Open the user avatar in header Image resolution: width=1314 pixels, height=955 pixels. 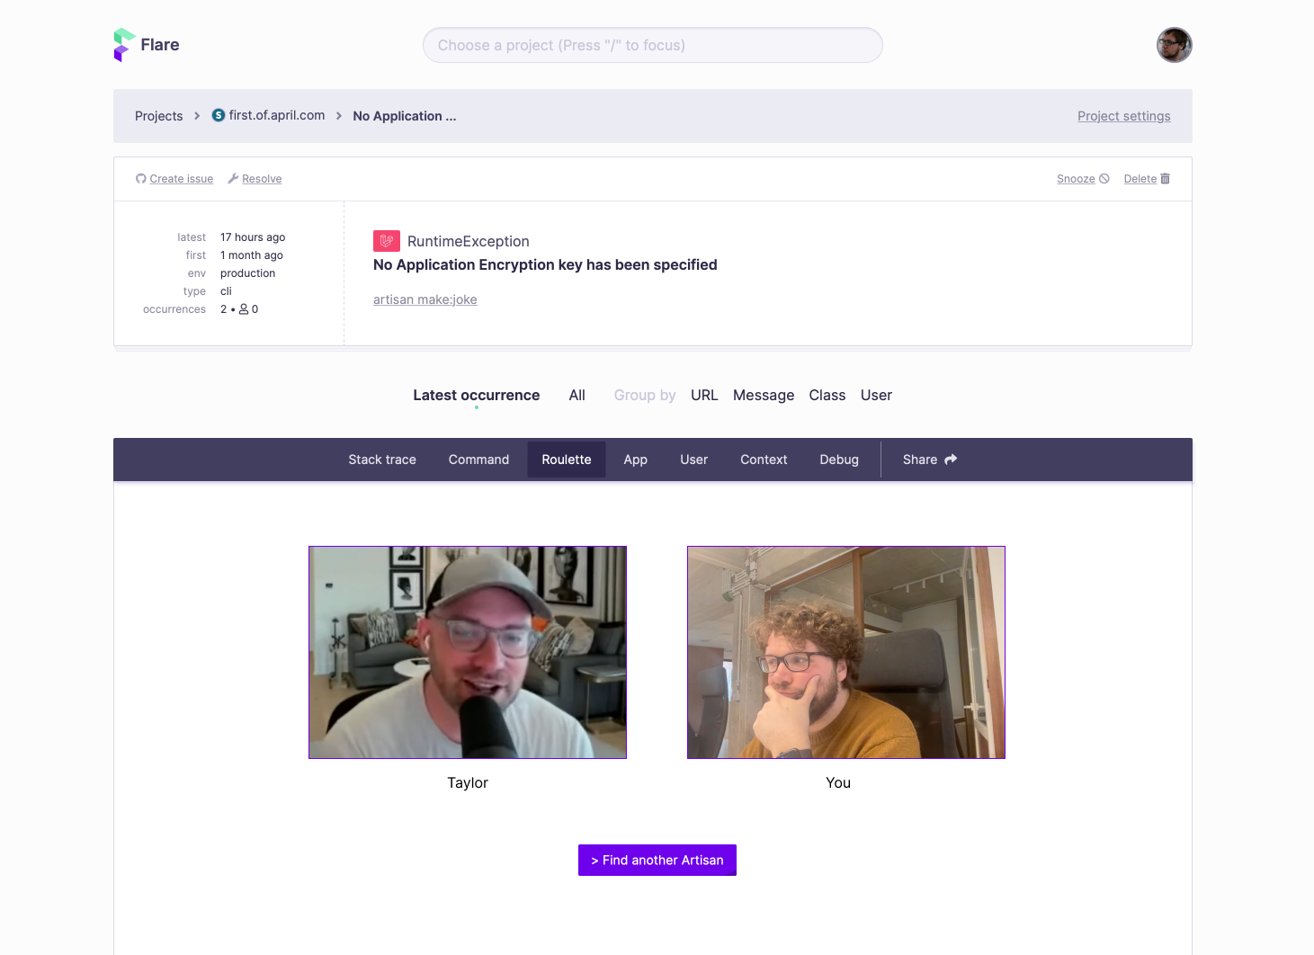[1174, 45]
